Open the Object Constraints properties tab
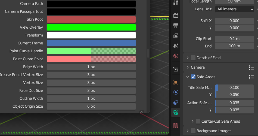This screenshot has width=258, height=136. (x=176, y=102)
